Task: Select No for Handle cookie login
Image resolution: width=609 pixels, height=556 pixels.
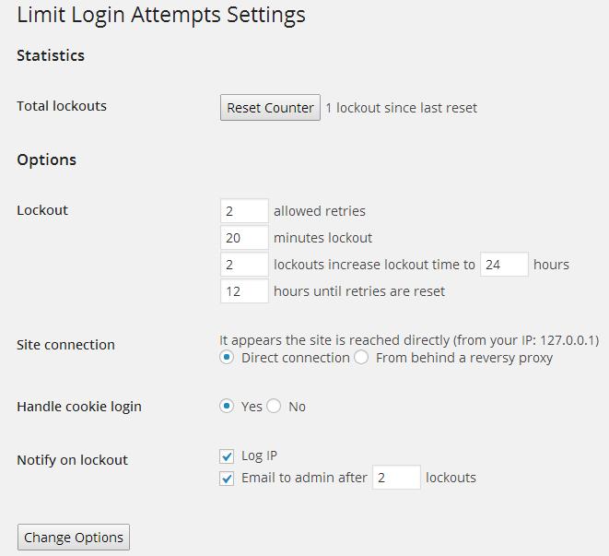Action: 275,407
